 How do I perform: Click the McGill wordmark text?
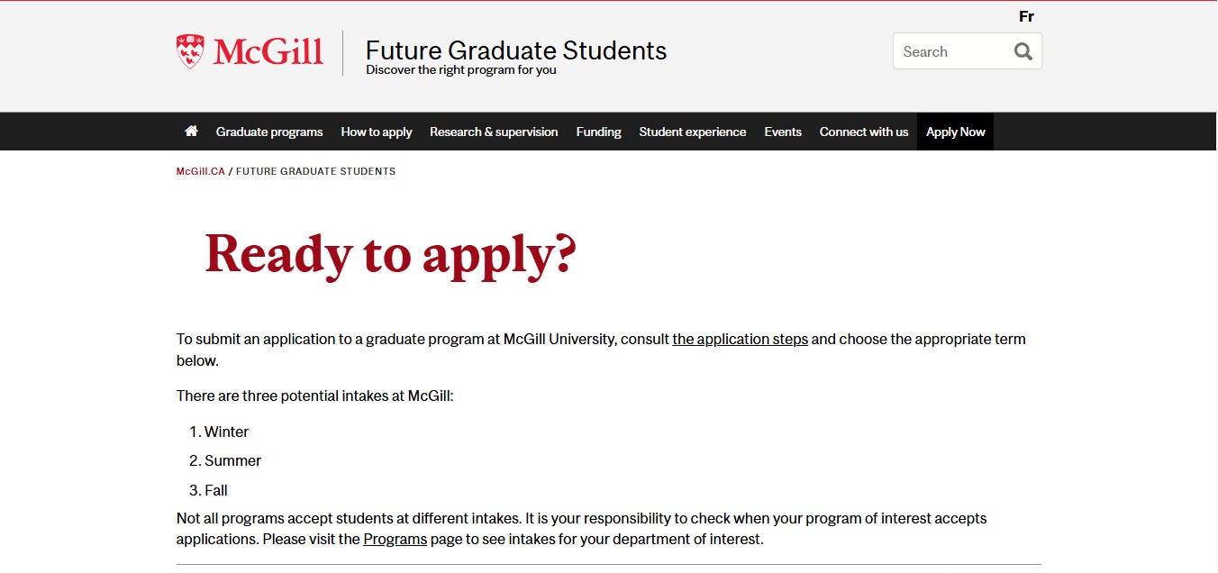tap(268, 51)
